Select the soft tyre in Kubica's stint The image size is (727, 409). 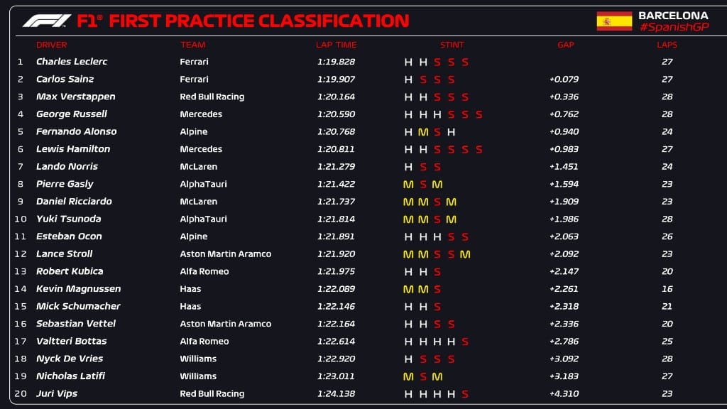pos(437,271)
